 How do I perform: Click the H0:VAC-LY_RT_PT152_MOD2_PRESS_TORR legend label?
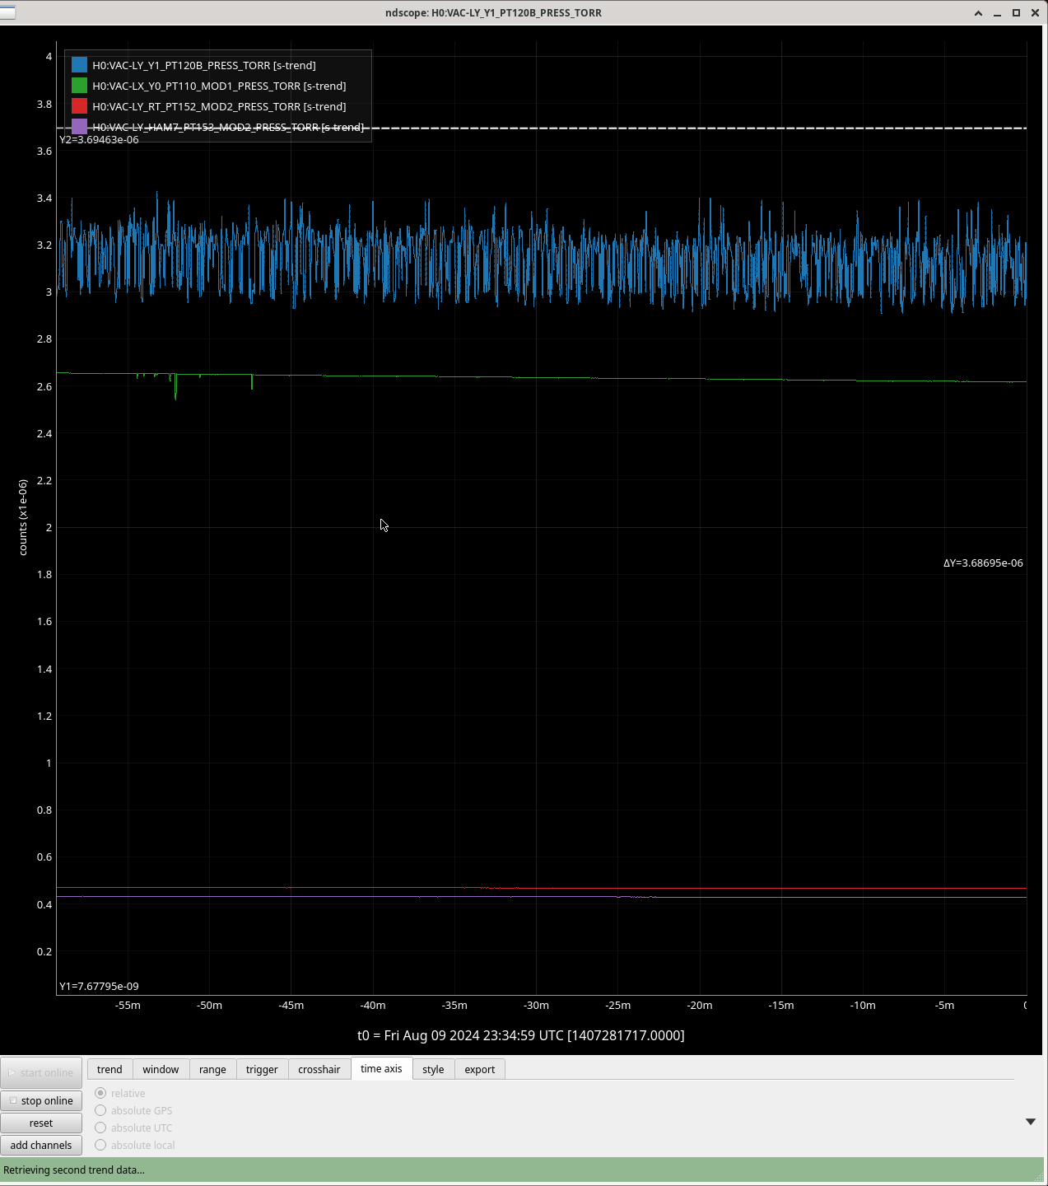pyautogui.click(x=219, y=106)
